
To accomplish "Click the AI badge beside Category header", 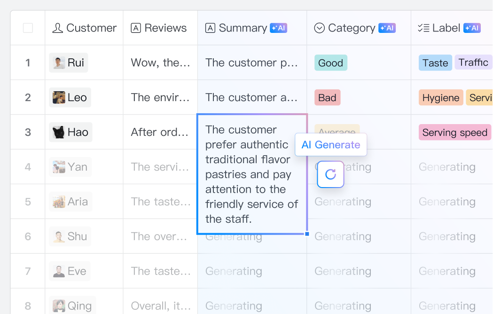I will (387, 28).
